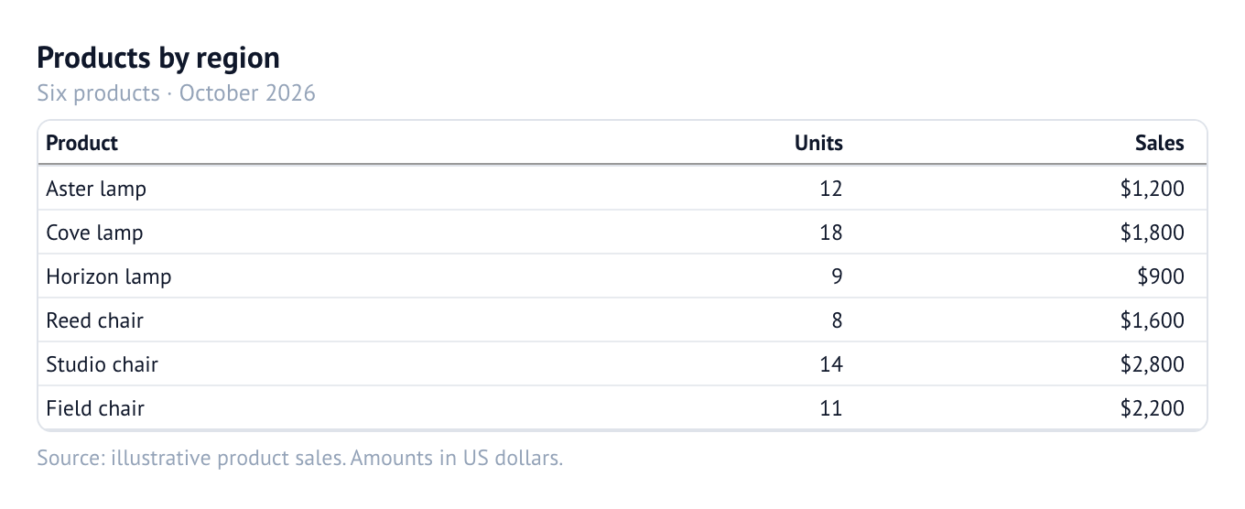
Task: Select the Units column header
Action: coord(818,143)
